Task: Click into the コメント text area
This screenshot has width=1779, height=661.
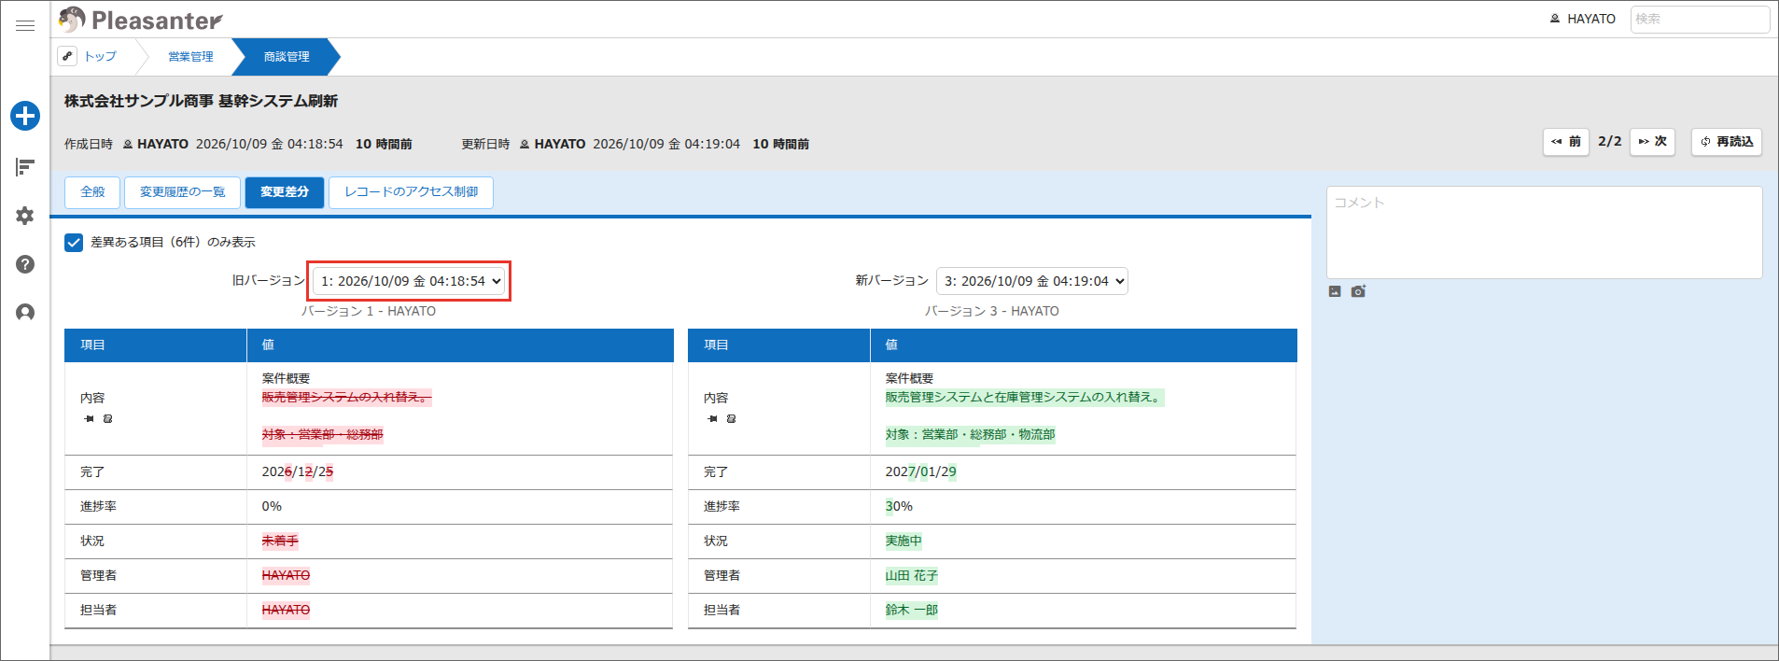Action: [x=1545, y=232]
